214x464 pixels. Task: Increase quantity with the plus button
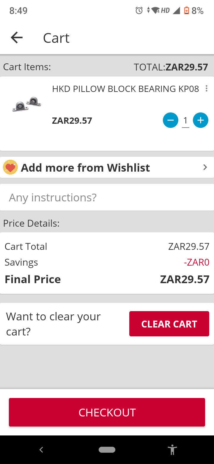[201, 120]
